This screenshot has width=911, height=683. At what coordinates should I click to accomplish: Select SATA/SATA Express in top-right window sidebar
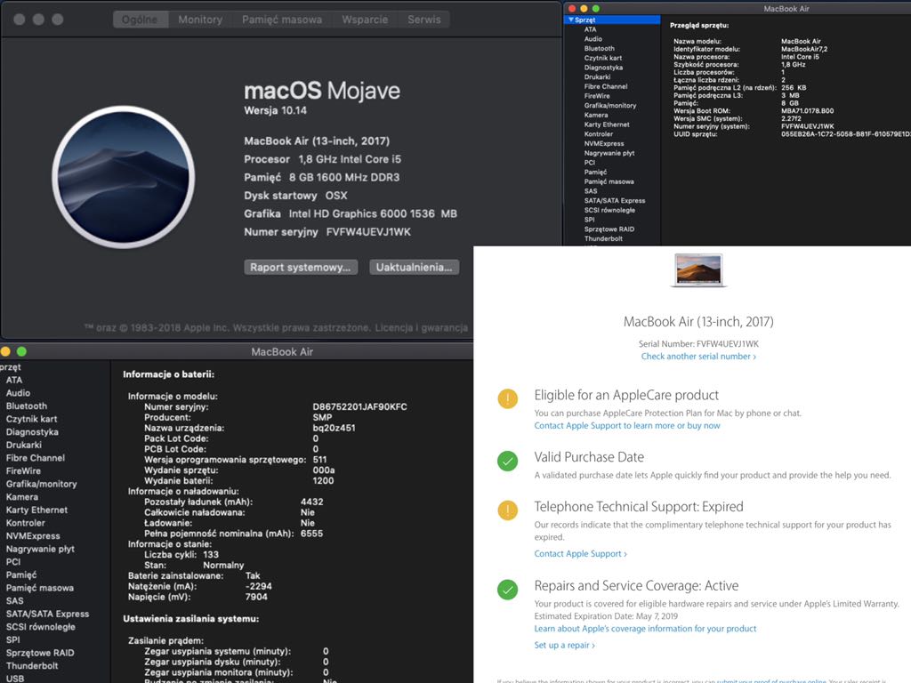(614, 201)
